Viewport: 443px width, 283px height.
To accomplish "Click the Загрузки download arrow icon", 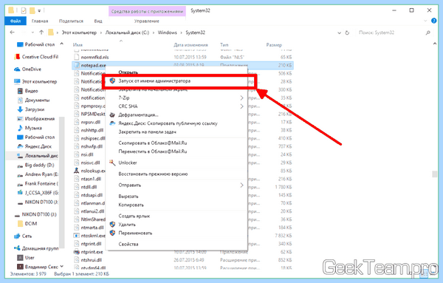I will 20,109.
